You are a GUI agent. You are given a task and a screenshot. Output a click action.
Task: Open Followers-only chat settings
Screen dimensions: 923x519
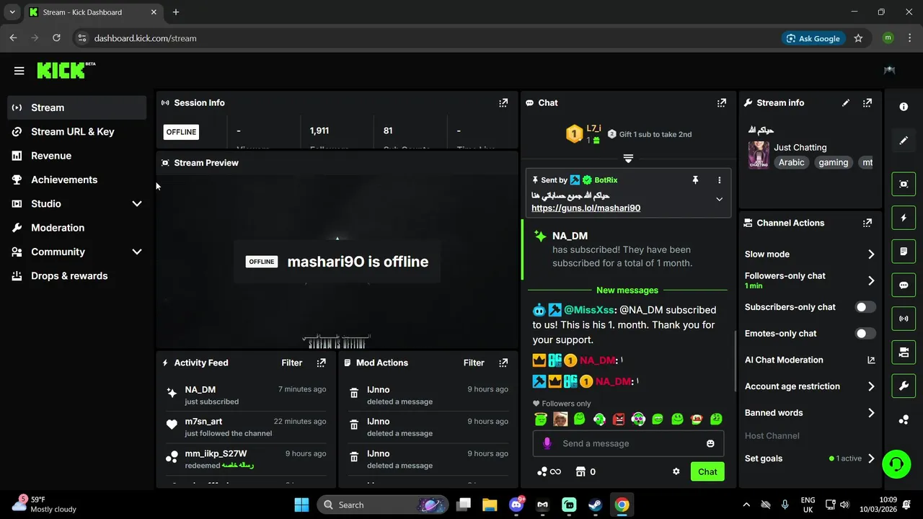tap(810, 280)
